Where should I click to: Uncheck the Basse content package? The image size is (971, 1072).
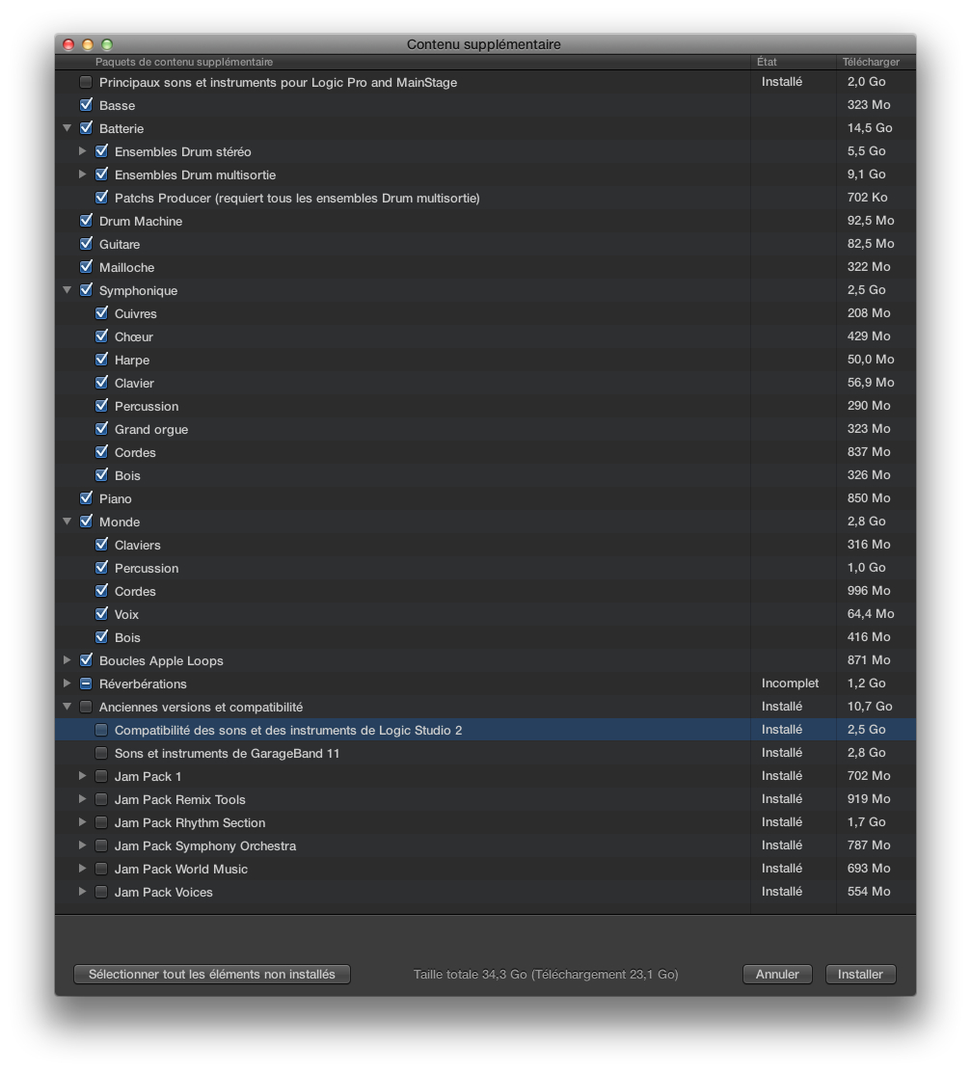coord(86,104)
